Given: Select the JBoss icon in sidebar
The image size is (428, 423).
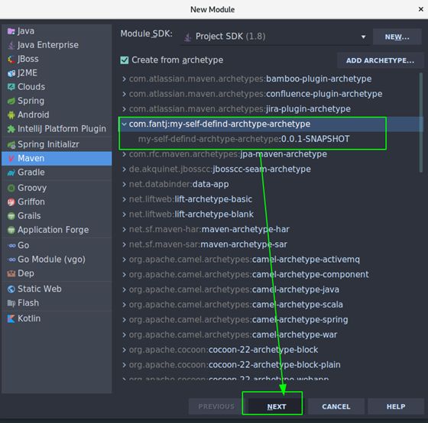Looking at the screenshot, I should [11, 60].
